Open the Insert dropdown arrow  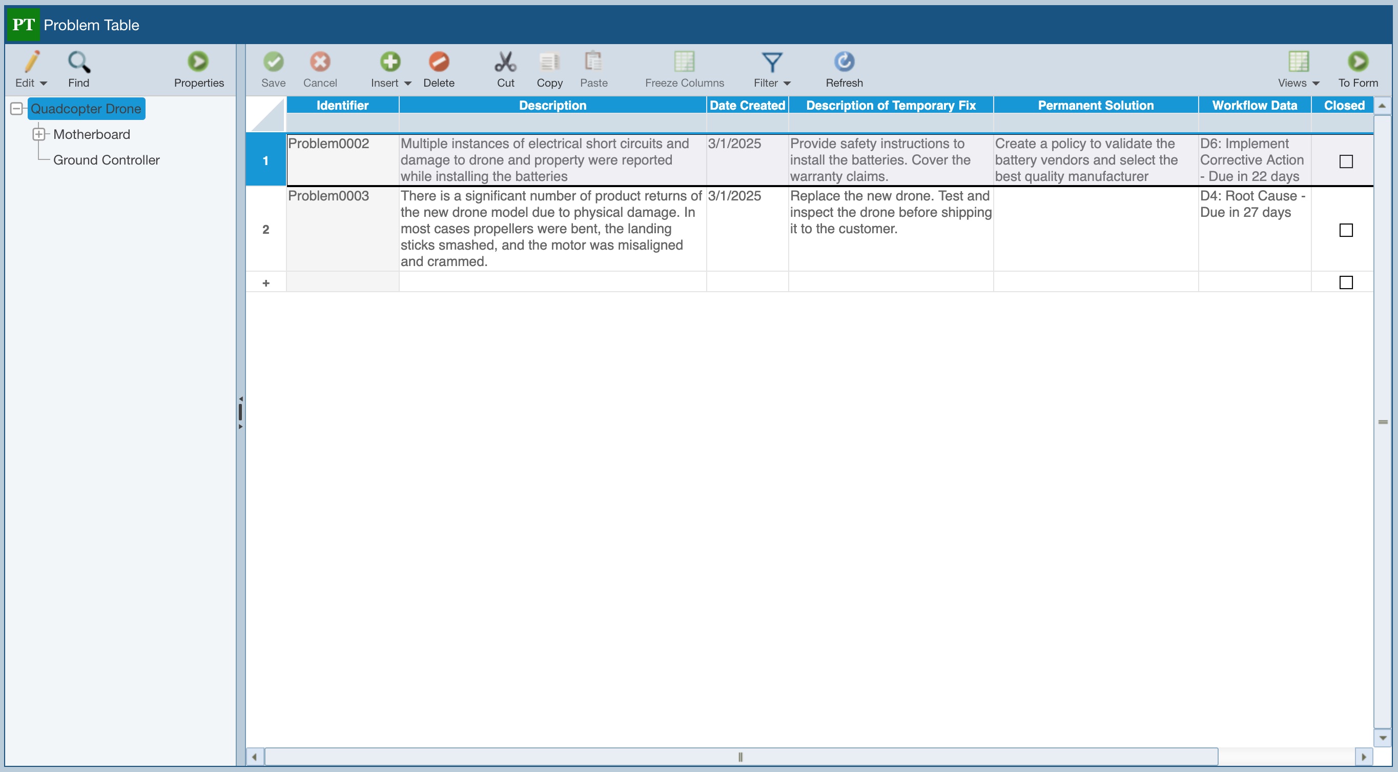[x=408, y=83]
